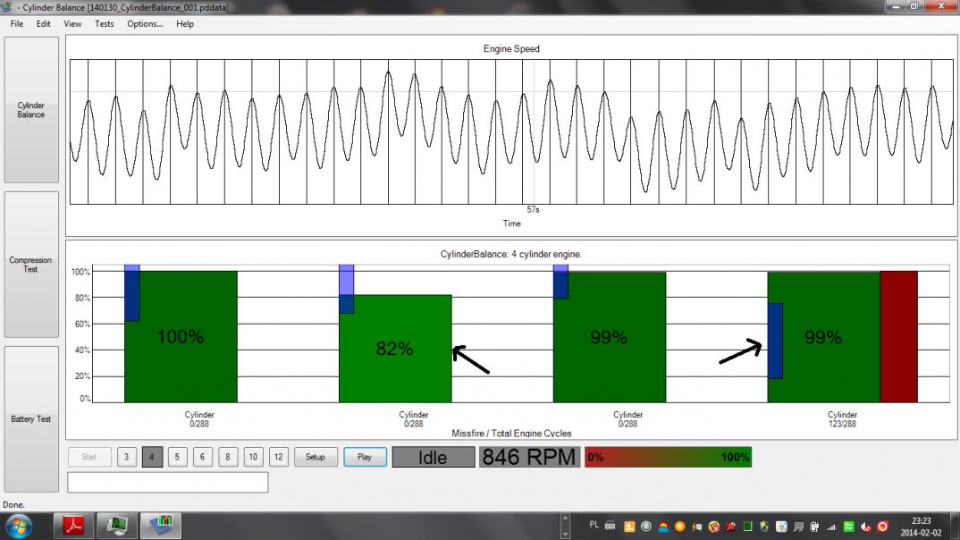
Task: Click the 'Missfire / Total Engine Cycles' label
Action: click(x=511, y=433)
